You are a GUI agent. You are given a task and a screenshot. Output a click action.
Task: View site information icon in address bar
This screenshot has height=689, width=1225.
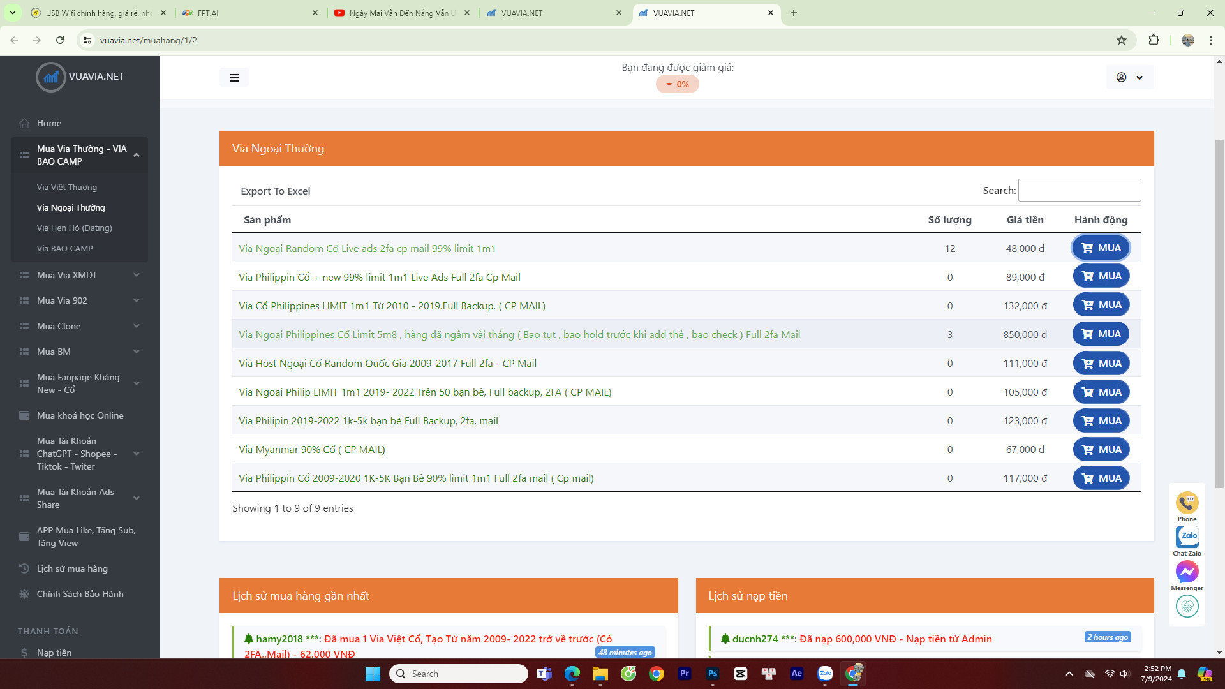[x=87, y=40]
